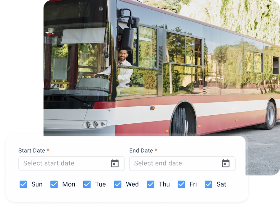Click the Mon label text
280x212 pixels.
(69, 184)
